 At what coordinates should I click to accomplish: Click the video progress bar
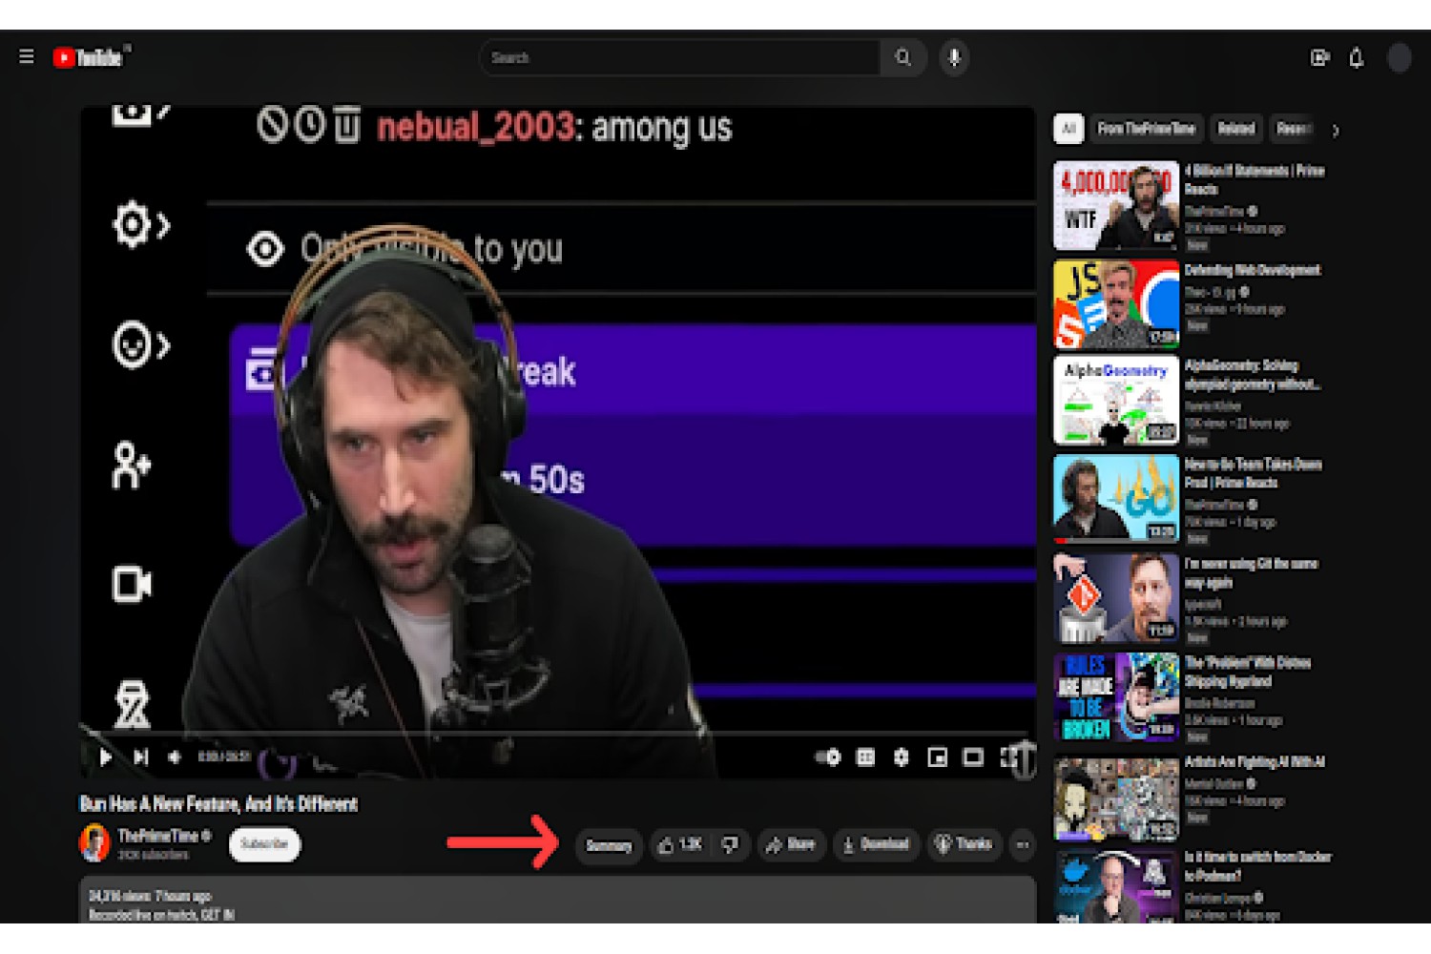click(x=557, y=735)
